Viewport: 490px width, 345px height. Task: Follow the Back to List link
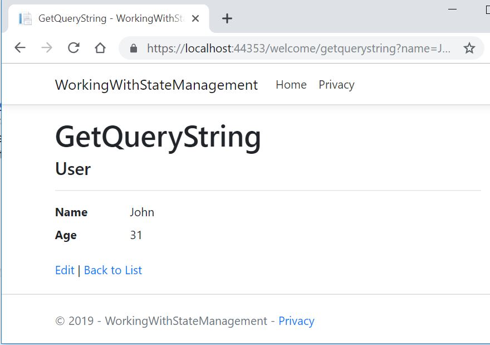(x=113, y=270)
